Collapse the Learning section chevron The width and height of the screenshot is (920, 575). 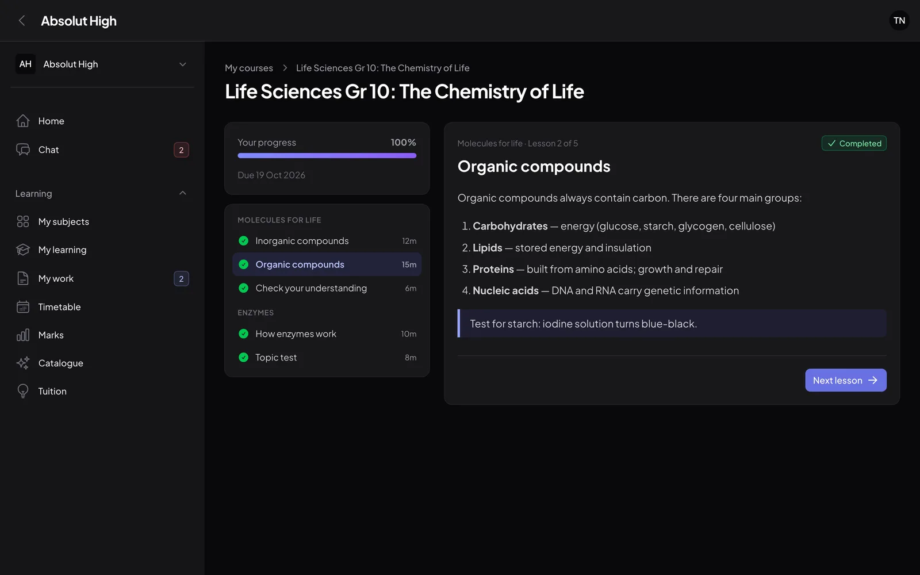click(x=183, y=193)
